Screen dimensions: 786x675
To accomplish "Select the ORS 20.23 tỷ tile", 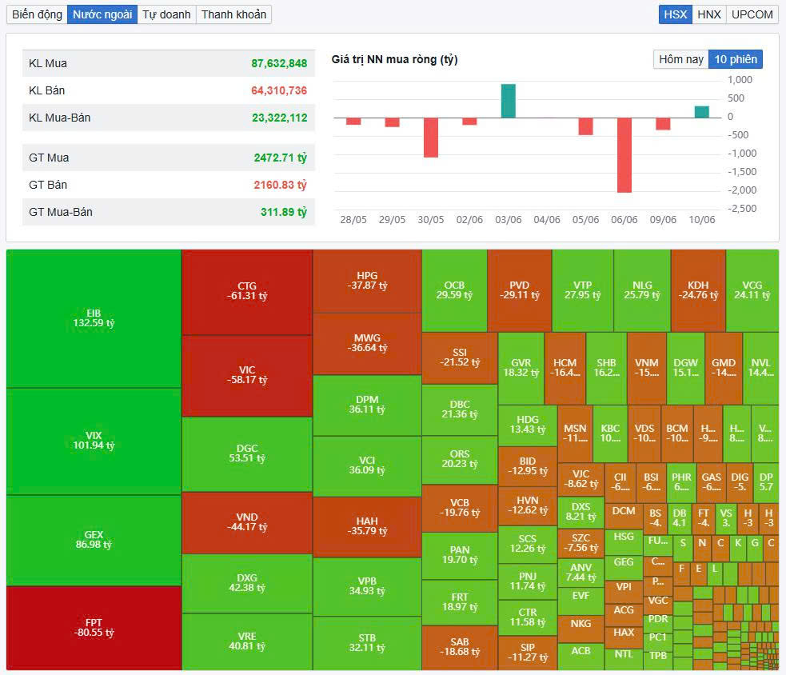I will [460, 460].
